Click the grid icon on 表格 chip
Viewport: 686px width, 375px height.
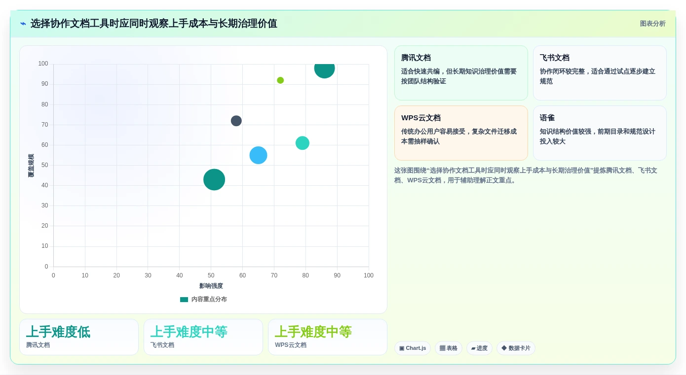click(442, 348)
